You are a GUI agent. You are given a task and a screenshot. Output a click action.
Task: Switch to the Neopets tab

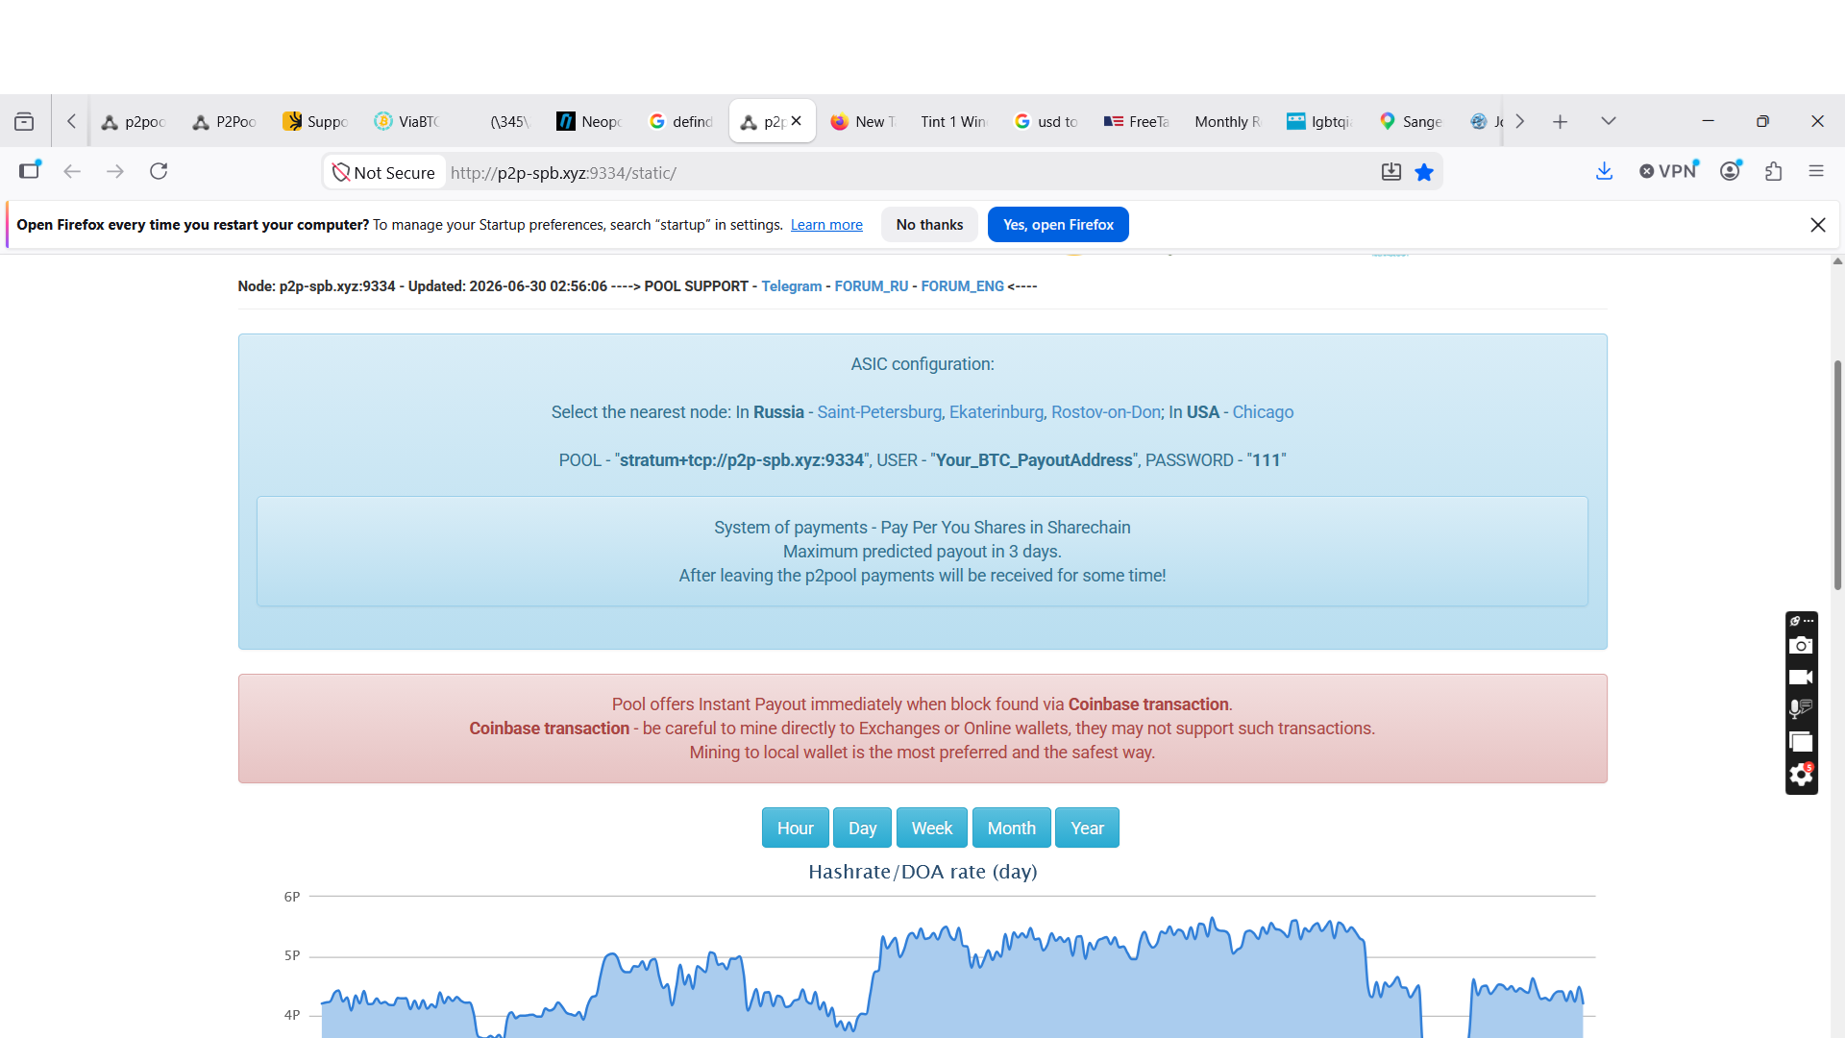coord(588,121)
